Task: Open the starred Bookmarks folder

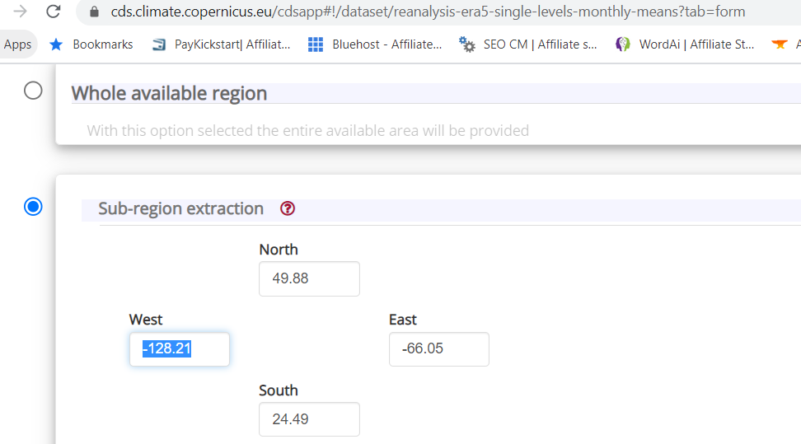Action: [91, 44]
